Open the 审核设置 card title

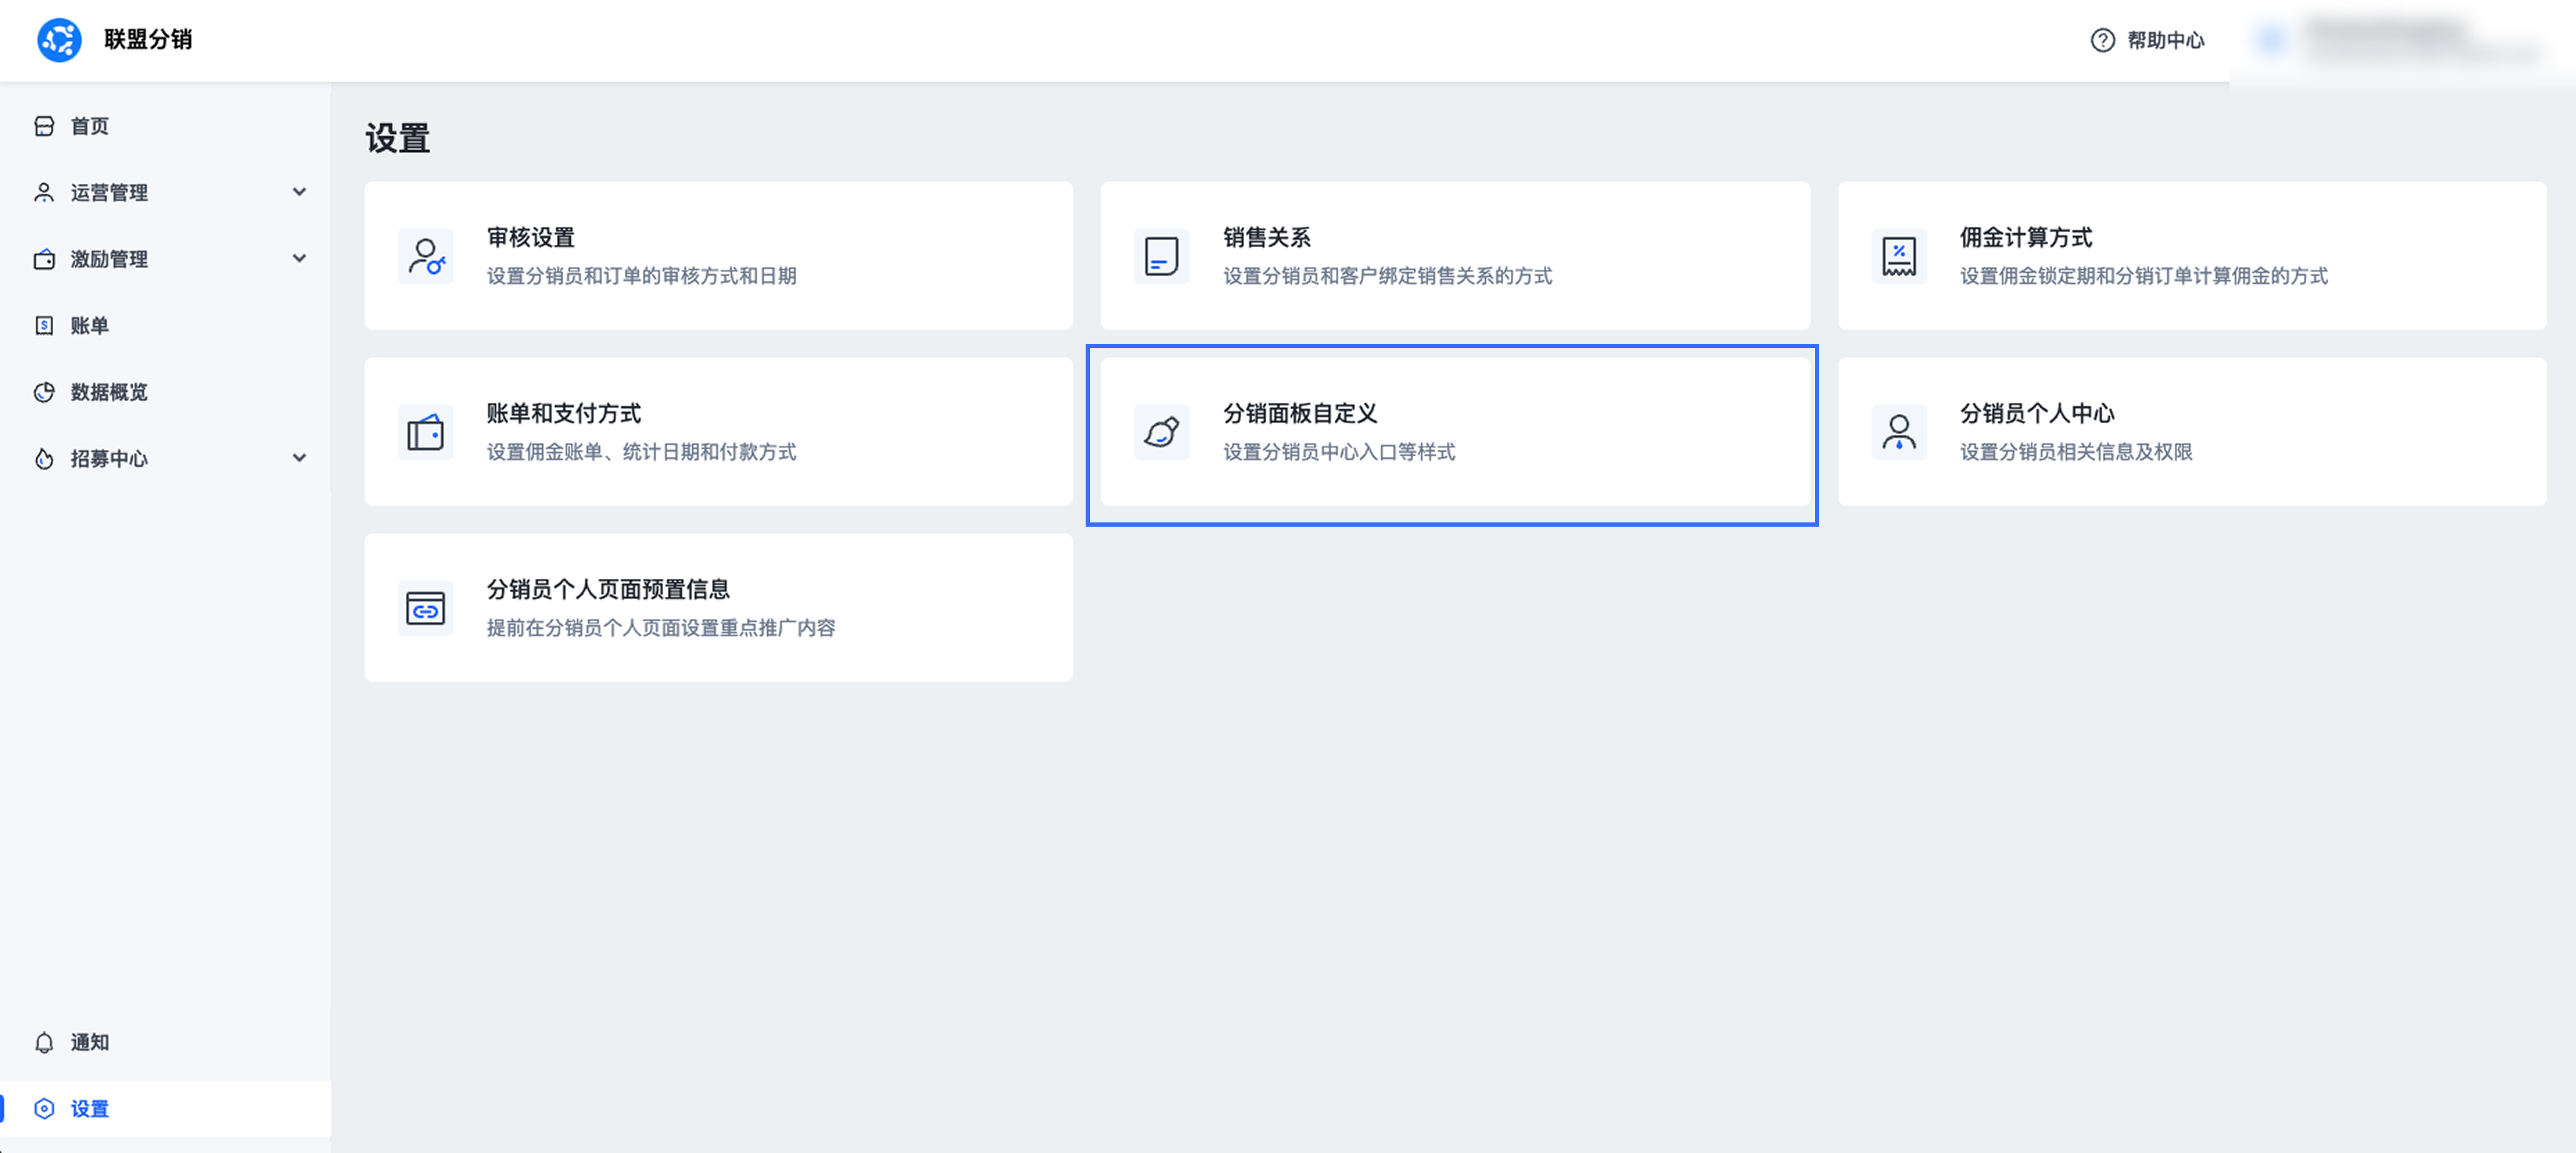531,238
